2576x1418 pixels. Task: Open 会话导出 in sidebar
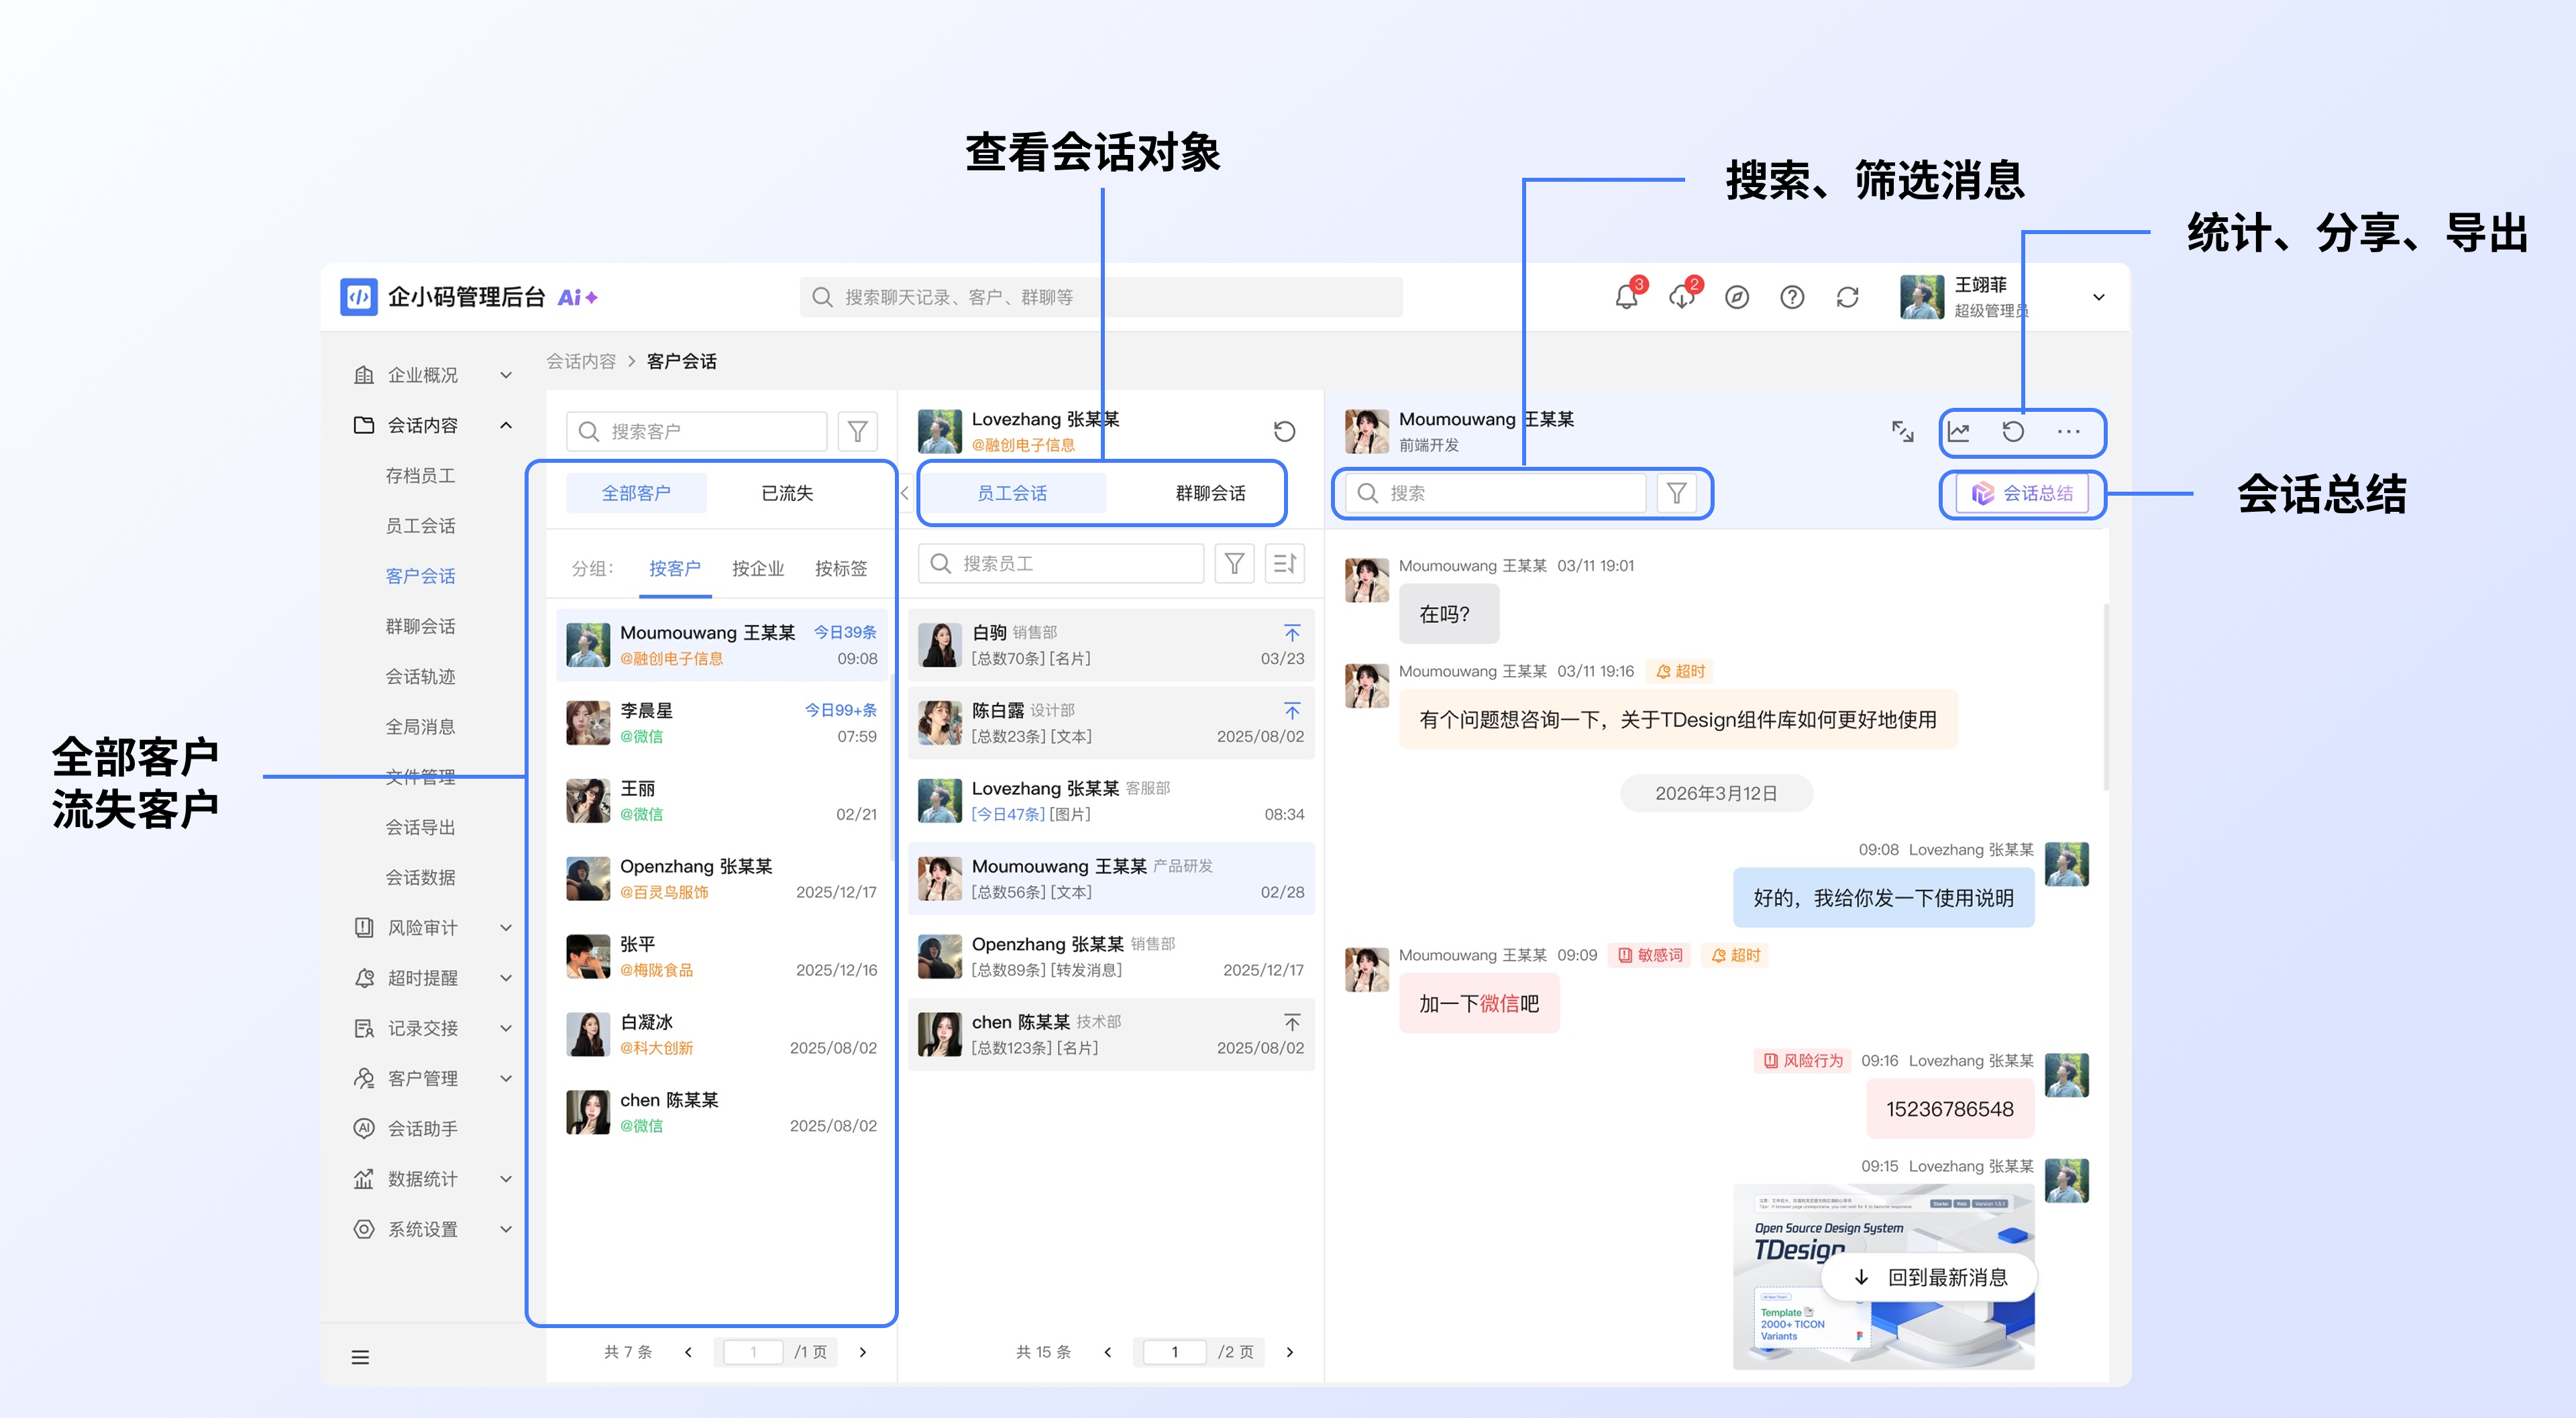pos(420,827)
